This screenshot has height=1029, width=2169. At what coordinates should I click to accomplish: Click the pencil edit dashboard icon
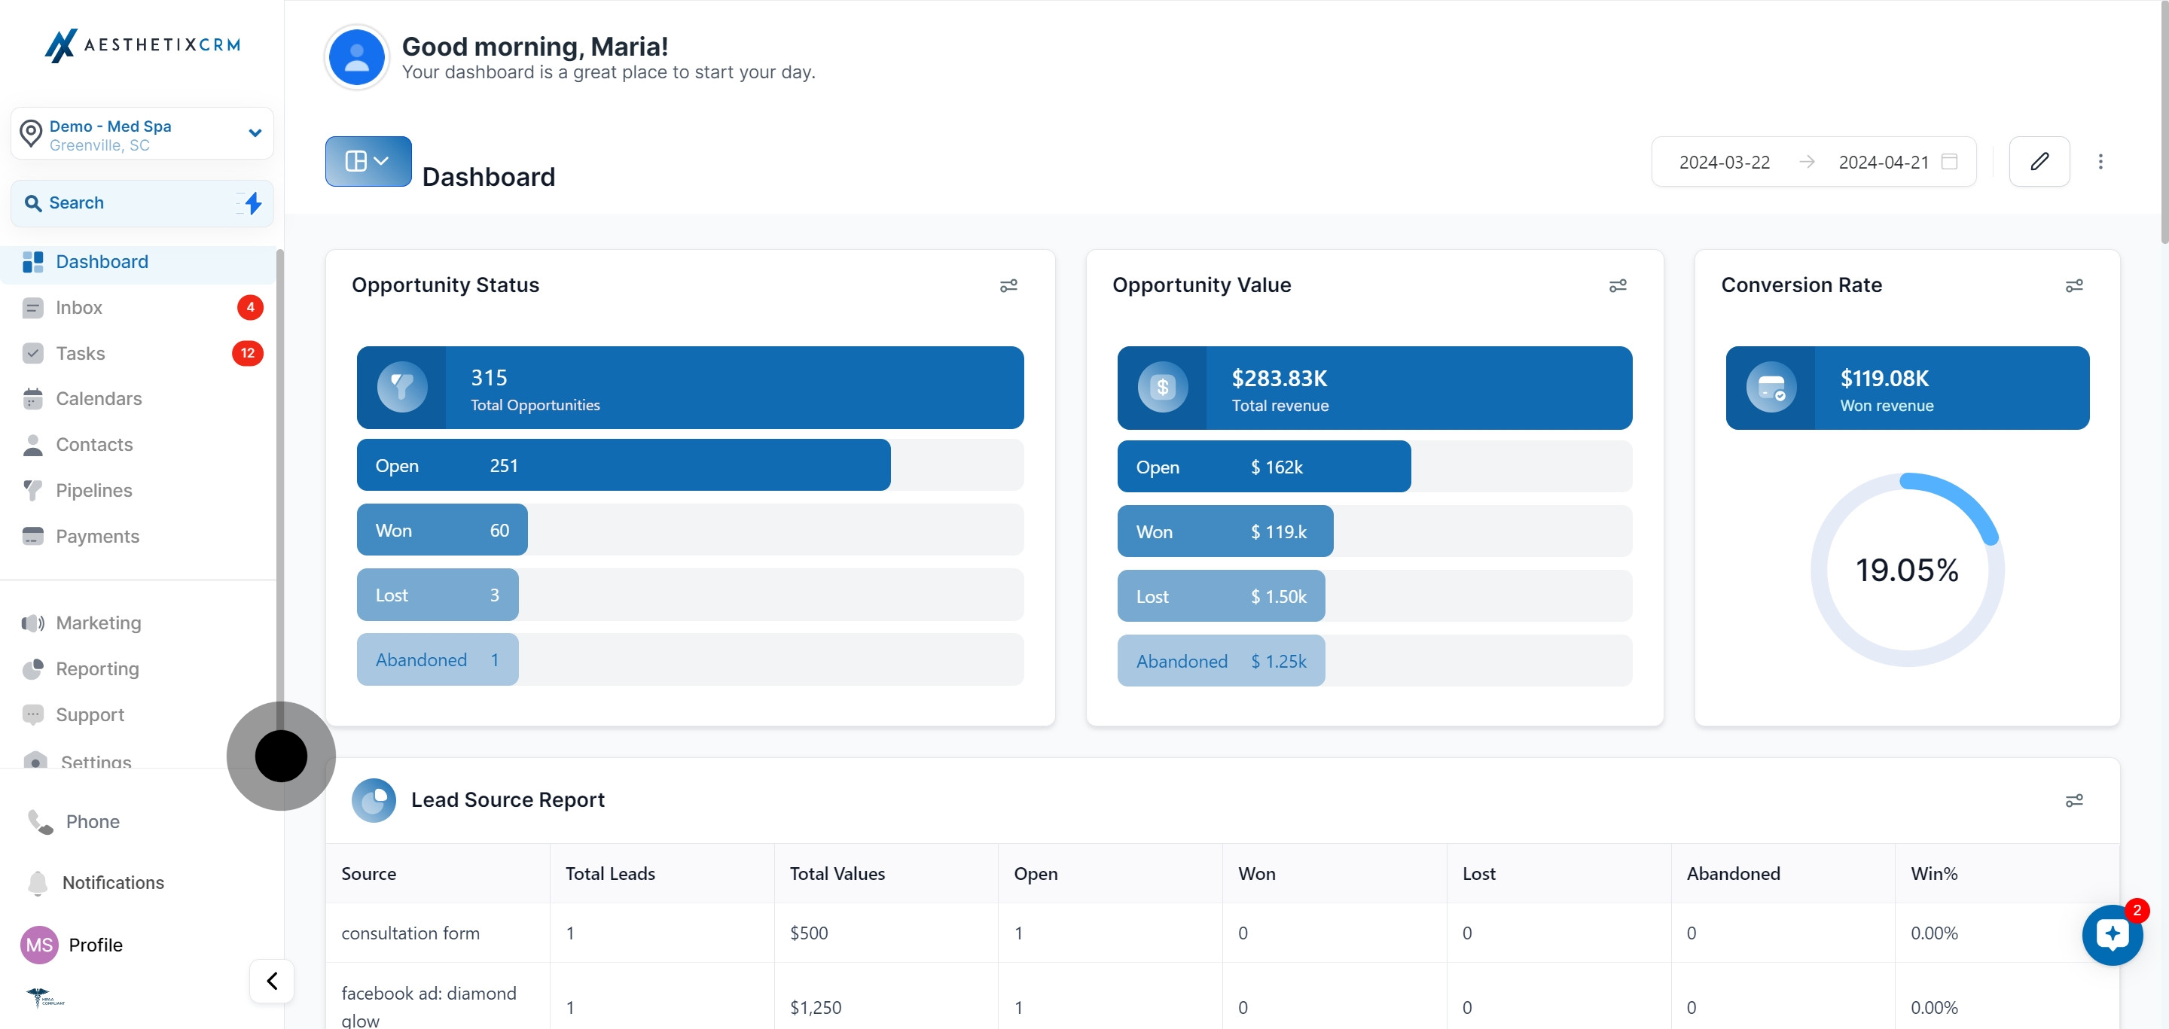[x=2039, y=162]
